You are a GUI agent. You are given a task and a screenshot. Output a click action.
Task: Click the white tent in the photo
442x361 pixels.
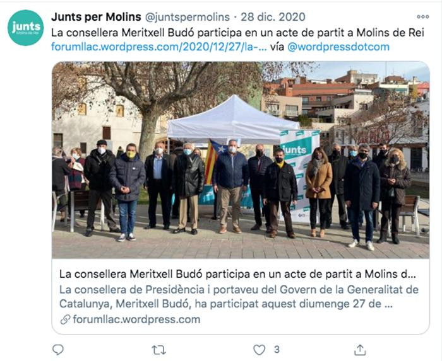[233, 121]
